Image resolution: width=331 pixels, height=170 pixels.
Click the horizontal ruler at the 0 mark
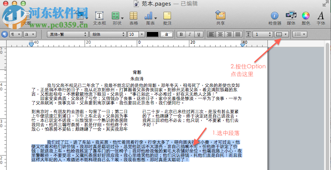point(139,43)
